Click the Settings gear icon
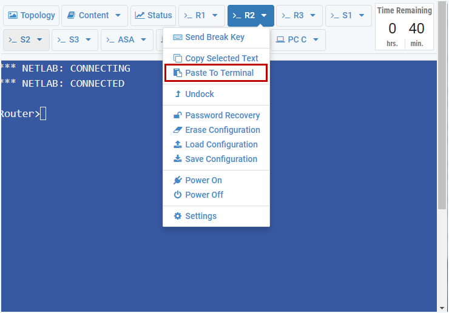The height and width of the screenshot is (313, 449). coord(177,216)
